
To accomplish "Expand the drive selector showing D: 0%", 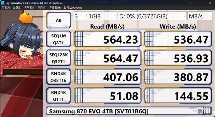I will (x=152, y=16).
